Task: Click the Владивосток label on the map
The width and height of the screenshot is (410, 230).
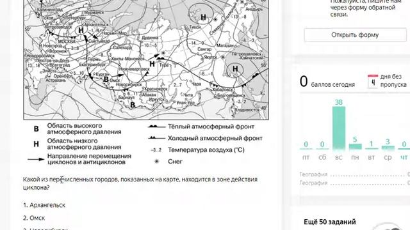Action: point(247,110)
